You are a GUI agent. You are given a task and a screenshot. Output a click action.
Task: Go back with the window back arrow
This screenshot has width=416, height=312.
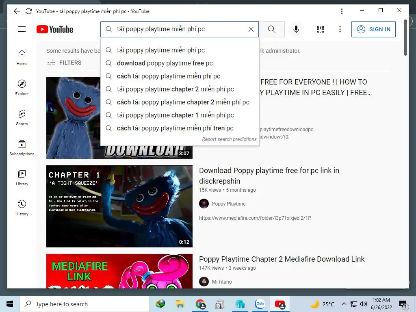17,11
